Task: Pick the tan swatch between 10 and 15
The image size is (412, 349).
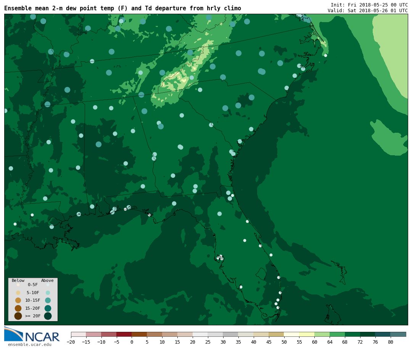Action: 170,334
